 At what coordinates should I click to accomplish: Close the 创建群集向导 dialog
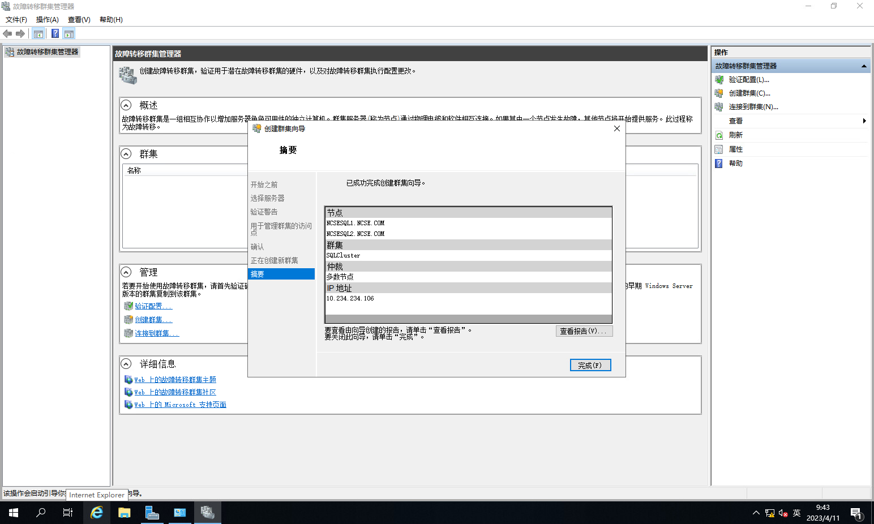[x=617, y=128]
